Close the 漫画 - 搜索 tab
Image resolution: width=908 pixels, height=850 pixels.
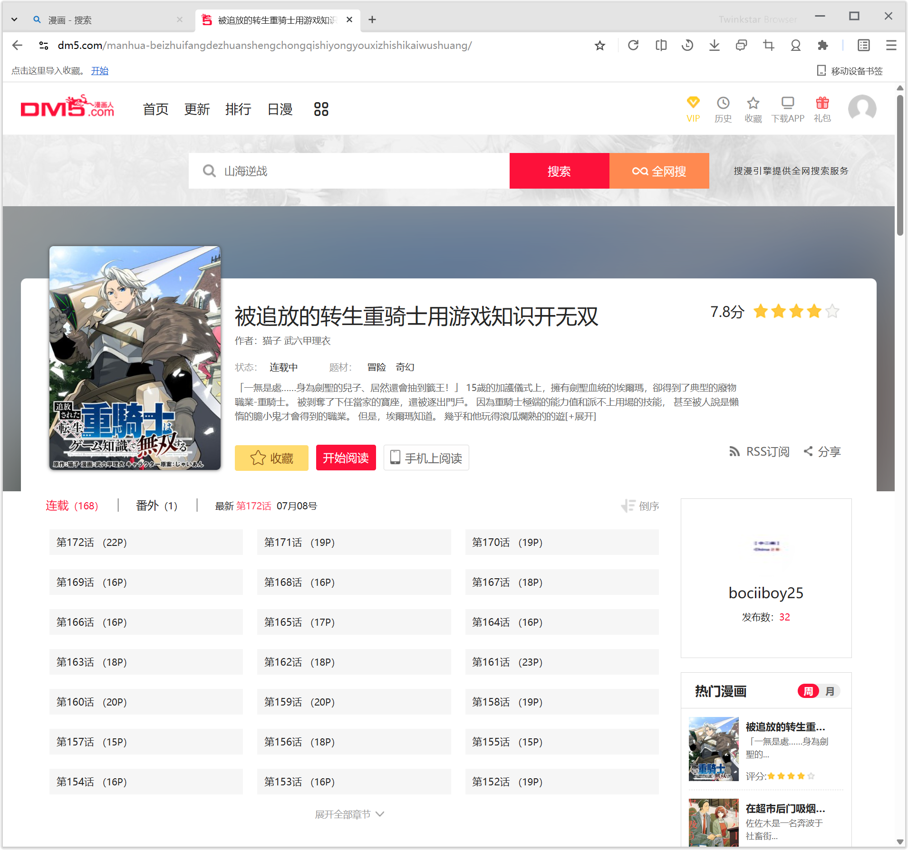click(x=180, y=19)
